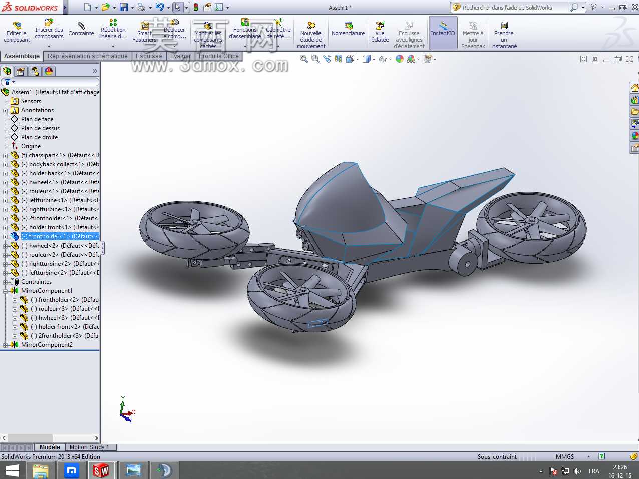The width and height of the screenshot is (639, 479).
Task: Open SolidWorks Resources home tab
Action: [634, 88]
